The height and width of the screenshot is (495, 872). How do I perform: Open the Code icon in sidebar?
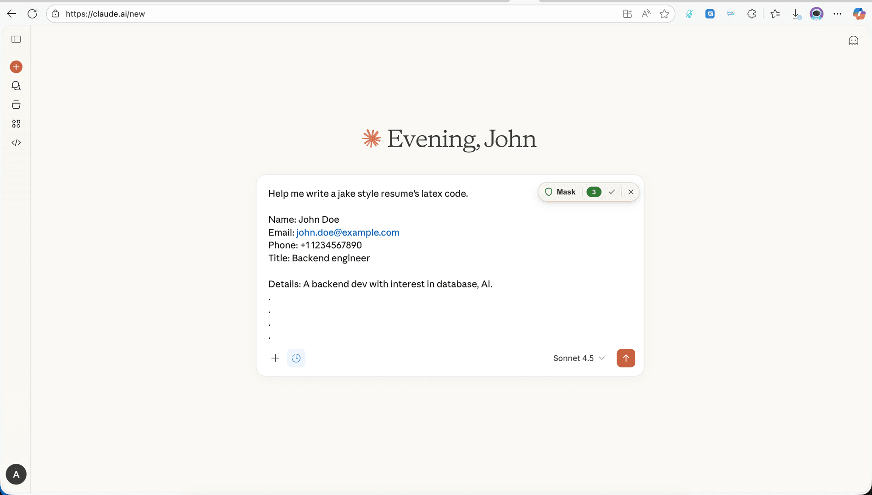[x=16, y=143]
